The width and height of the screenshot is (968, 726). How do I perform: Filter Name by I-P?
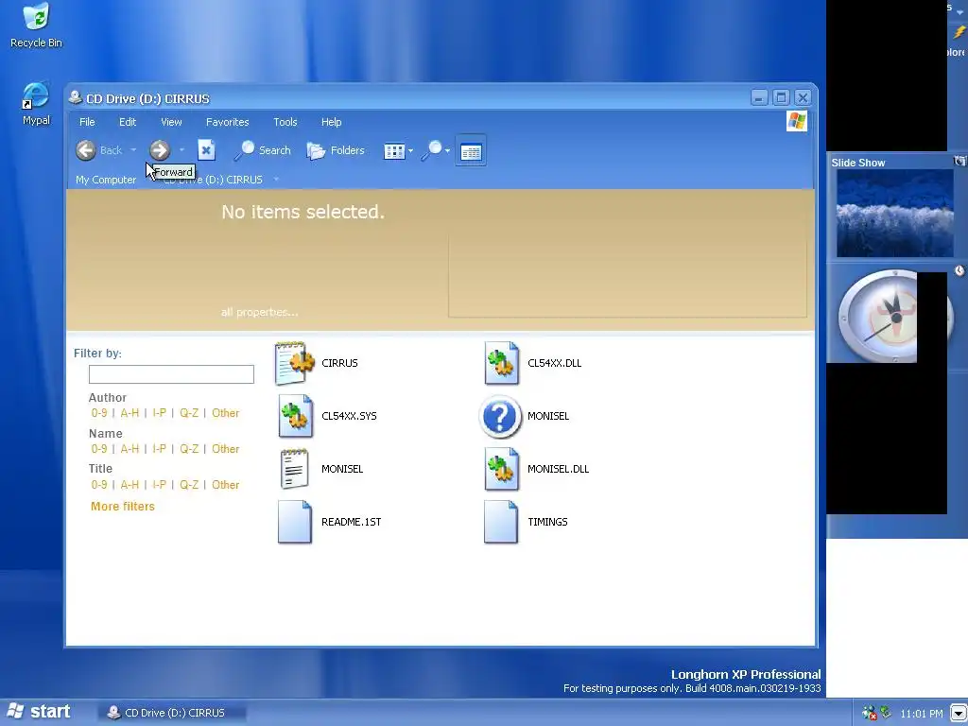coord(159,449)
